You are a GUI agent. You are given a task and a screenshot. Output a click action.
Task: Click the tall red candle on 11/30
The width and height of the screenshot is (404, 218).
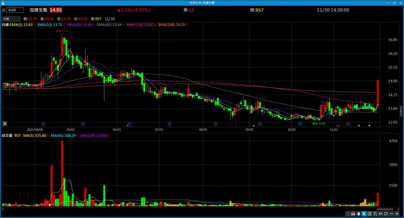pos(378,92)
